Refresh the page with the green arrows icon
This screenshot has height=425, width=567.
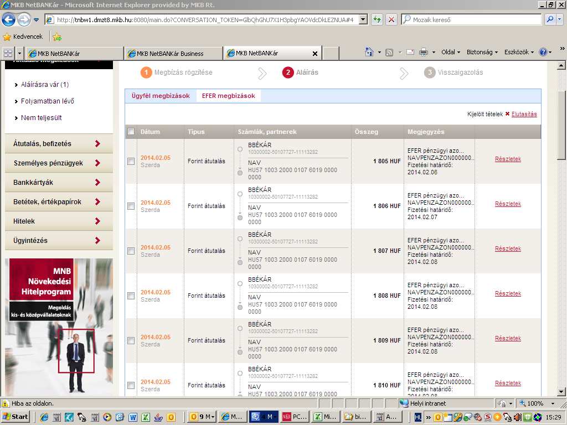pyautogui.click(x=377, y=19)
